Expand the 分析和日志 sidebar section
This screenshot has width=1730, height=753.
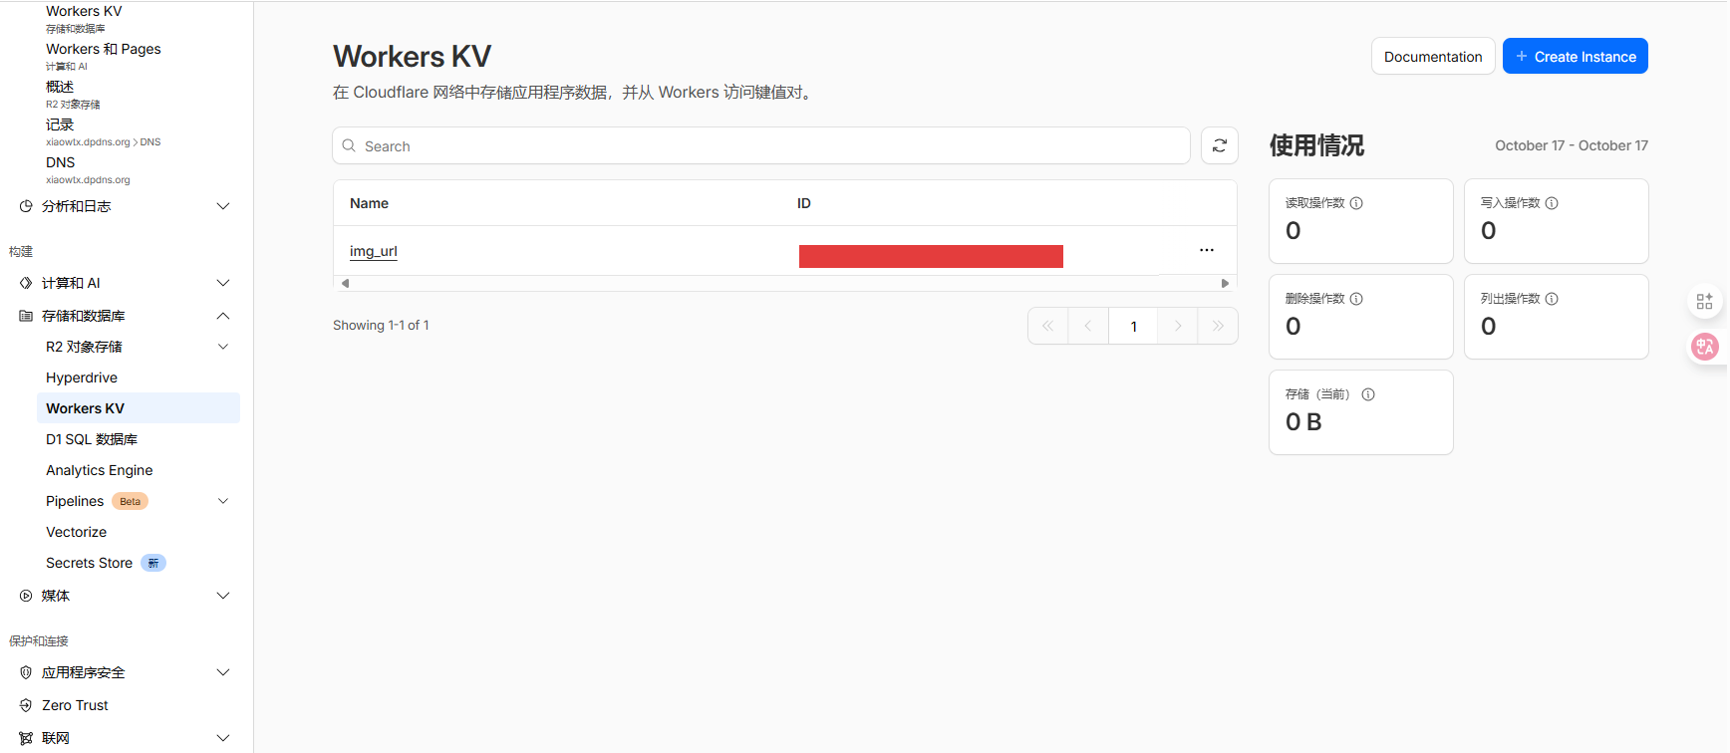click(x=223, y=206)
